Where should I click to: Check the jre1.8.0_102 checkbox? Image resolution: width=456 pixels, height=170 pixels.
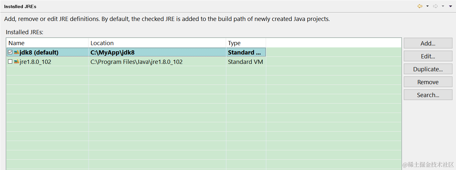coord(10,62)
